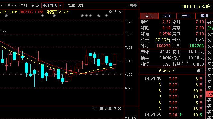Open the 画面 dropdown menu
This screenshot has height=119, width=213.
(11, 5)
